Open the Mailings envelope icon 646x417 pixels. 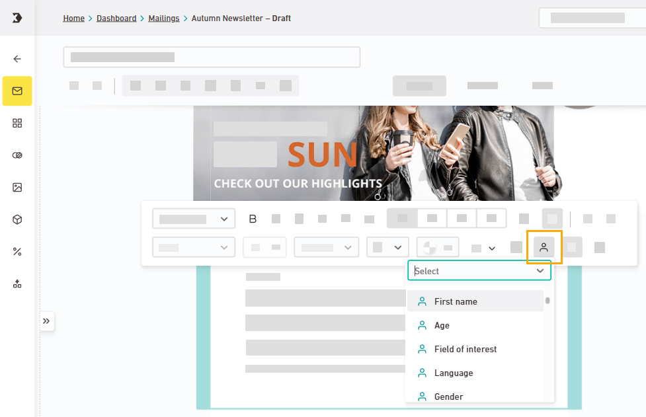[17, 91]
